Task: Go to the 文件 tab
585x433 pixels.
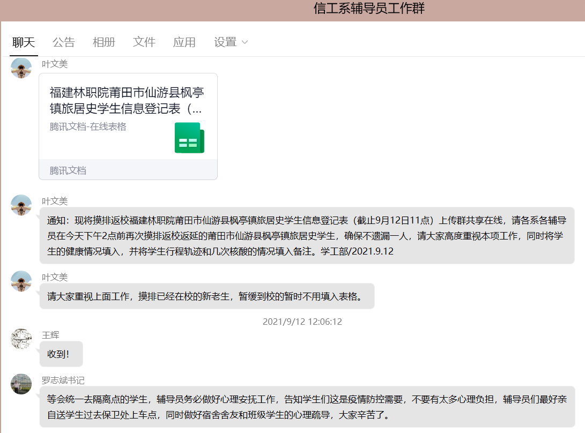Action: [144, 42]
